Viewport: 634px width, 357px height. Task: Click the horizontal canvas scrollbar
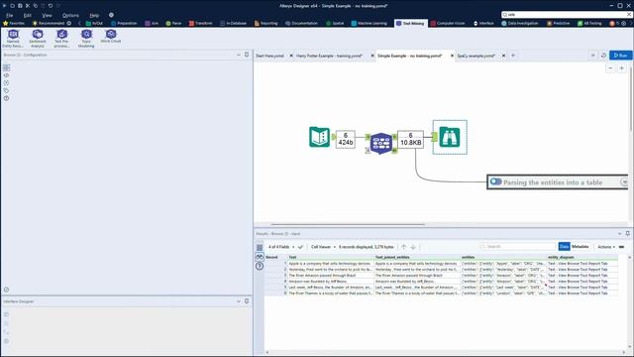tap(348, 224)
